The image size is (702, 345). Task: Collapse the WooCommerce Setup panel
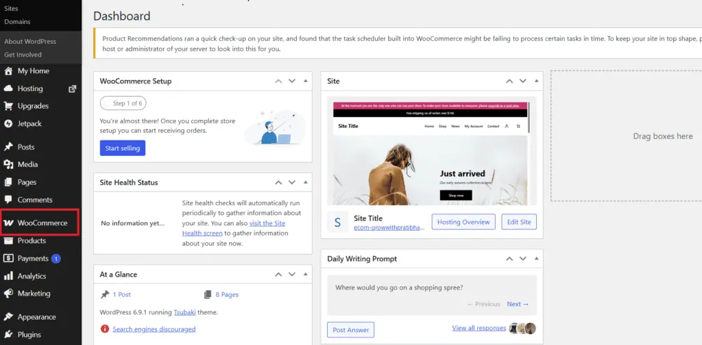pyautogui.click(x=306, y=81)
